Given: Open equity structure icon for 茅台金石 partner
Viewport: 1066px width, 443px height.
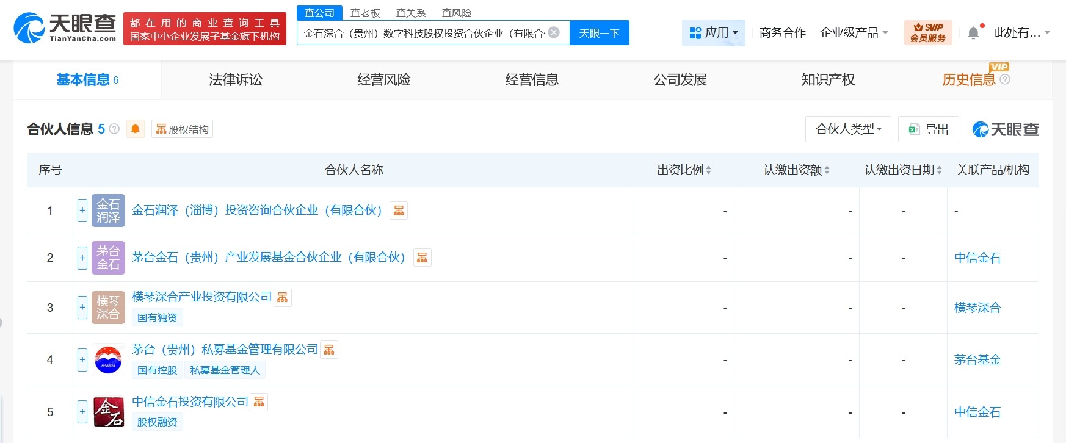Looking at the screenshot, I should point(422,258).
